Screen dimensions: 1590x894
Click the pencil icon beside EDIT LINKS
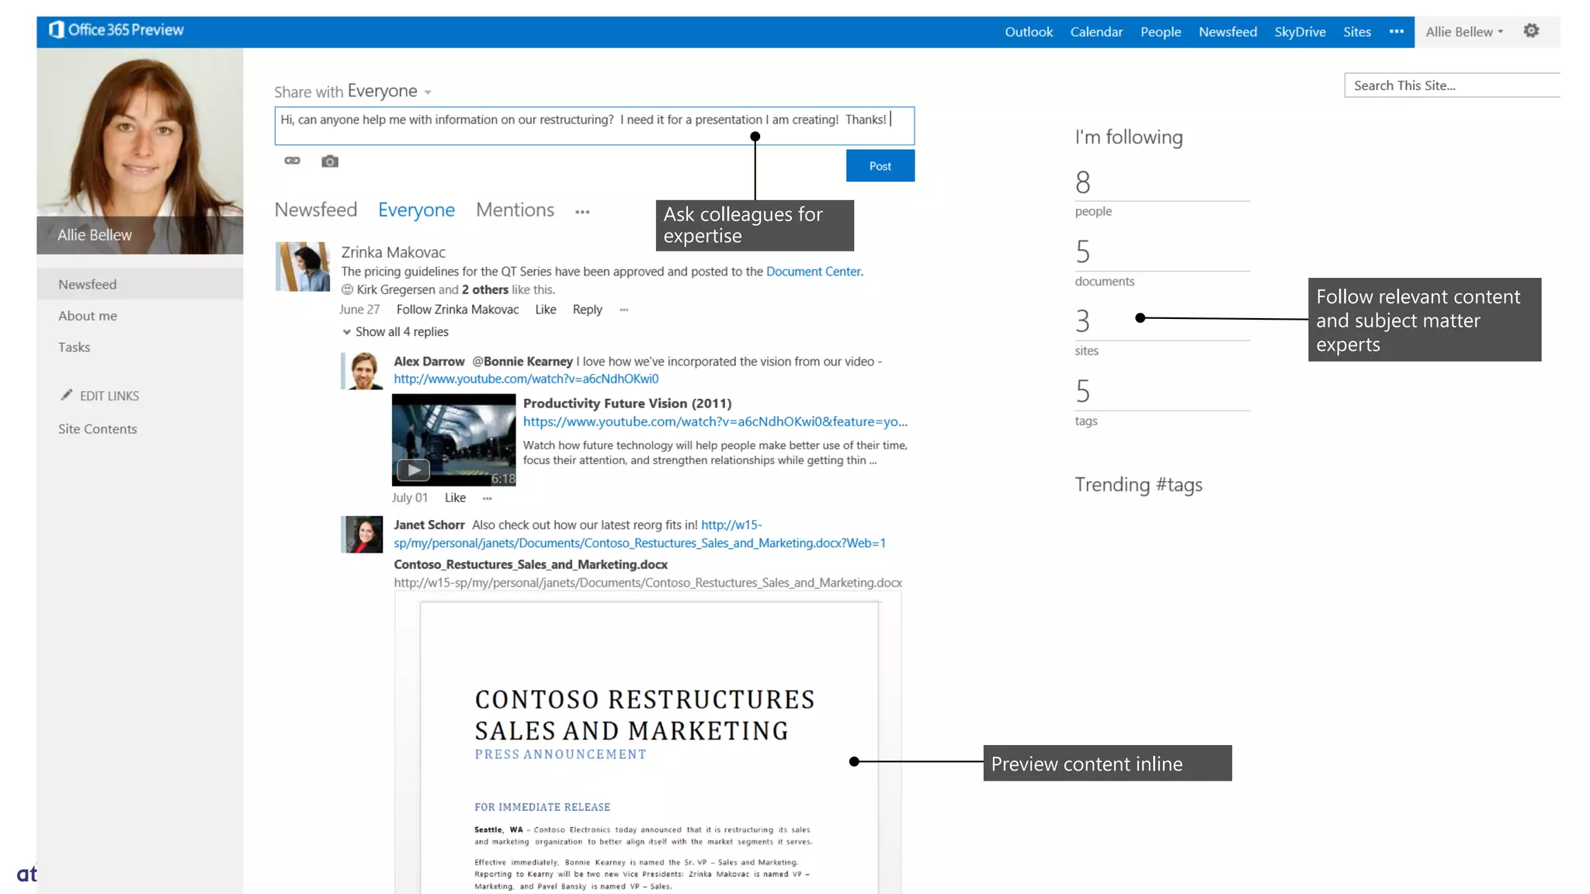point(67,395)
